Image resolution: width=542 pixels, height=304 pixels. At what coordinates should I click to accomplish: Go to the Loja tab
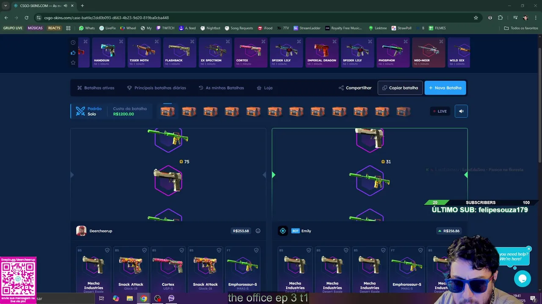265,88
